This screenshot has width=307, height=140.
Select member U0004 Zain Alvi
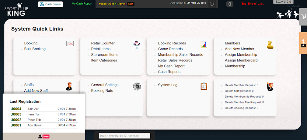33,109
